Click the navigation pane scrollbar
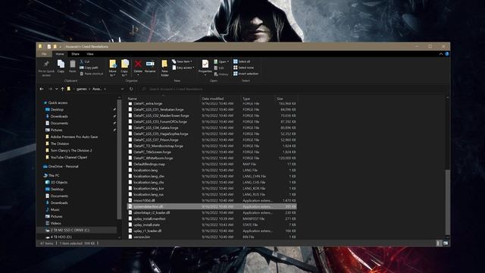 pos(119,158)
